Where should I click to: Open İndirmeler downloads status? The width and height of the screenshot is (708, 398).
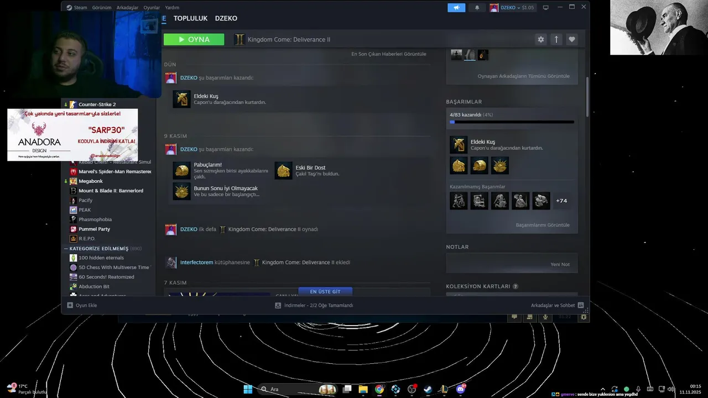[314, 305]
